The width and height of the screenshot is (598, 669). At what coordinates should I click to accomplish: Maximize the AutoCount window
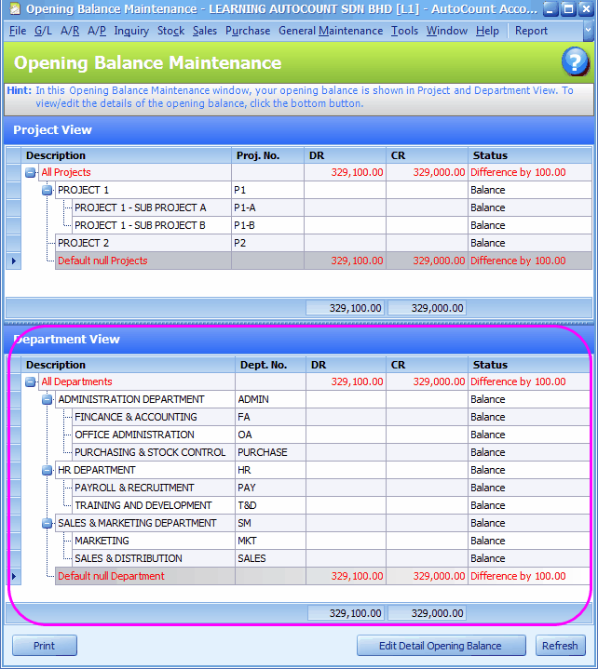[568, 9]
